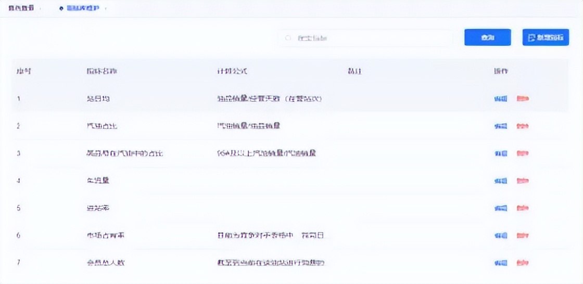Click the red delete link in row 5
This screenshot has height=284, width=583.
(523, 208)
